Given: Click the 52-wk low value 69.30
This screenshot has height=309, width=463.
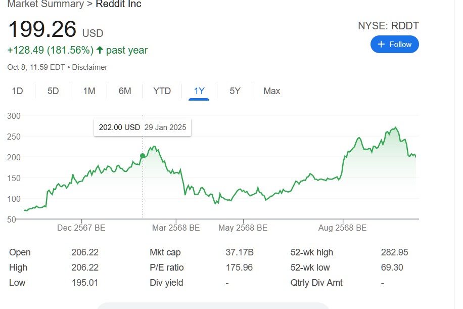Looking at the screenshot, I should pyautogui.click(x=392, y=268).
